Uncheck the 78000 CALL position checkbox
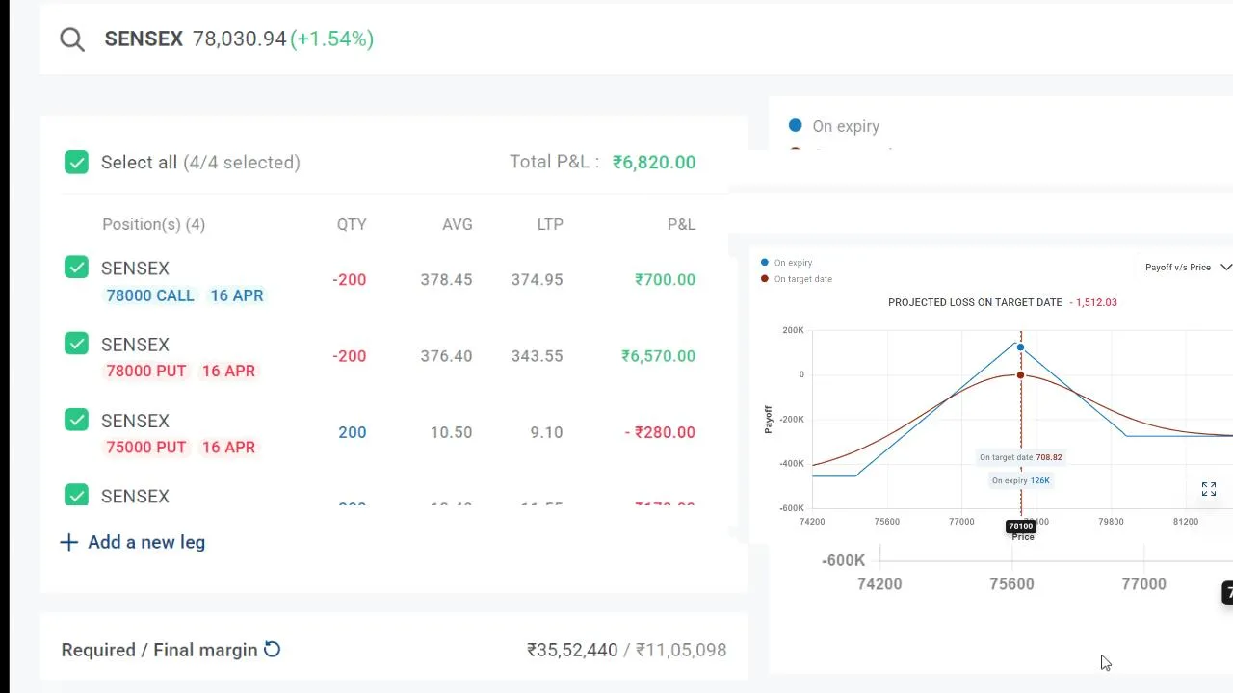 pyautogui.click(x=76, y=268)
